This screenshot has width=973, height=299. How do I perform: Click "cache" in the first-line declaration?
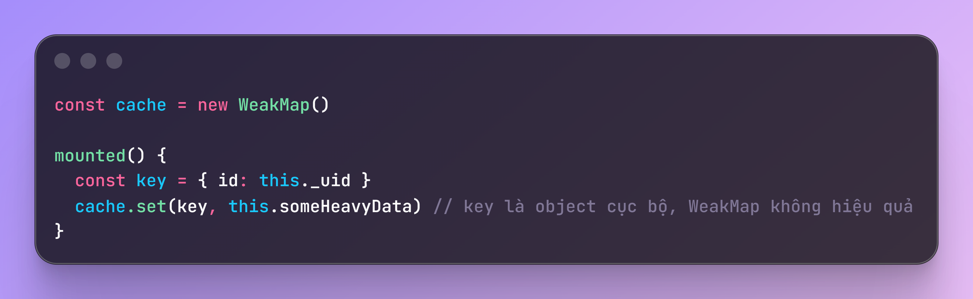[x=141, y=105]
